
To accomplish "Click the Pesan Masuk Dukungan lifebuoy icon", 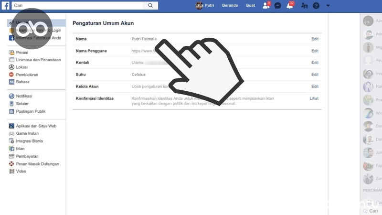I will [11, 164].
